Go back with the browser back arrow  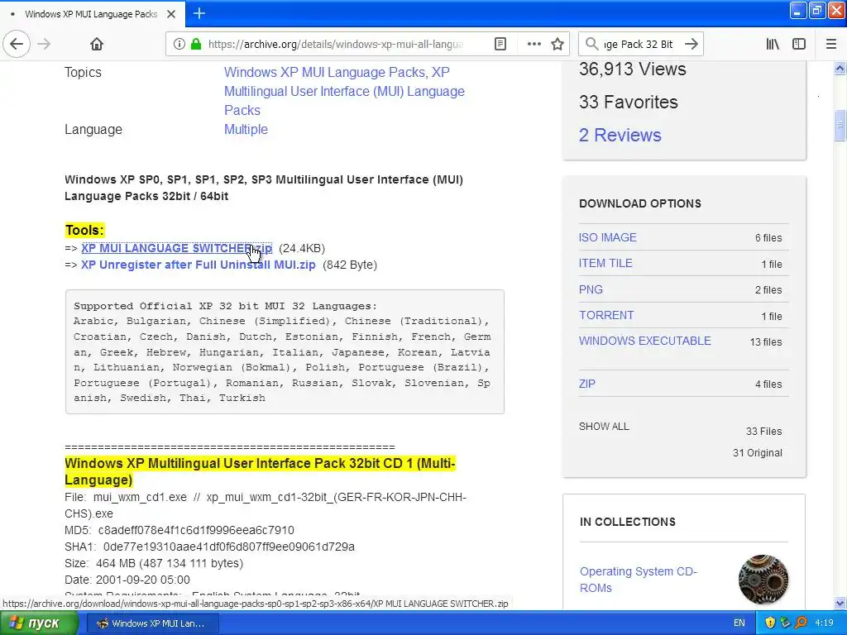pos(17,44)
